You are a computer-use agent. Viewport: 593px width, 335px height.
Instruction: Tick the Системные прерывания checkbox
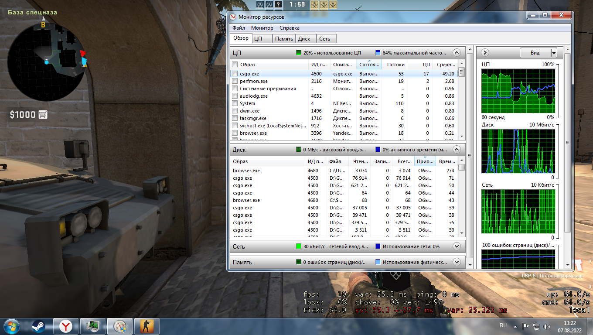point(235,89)
